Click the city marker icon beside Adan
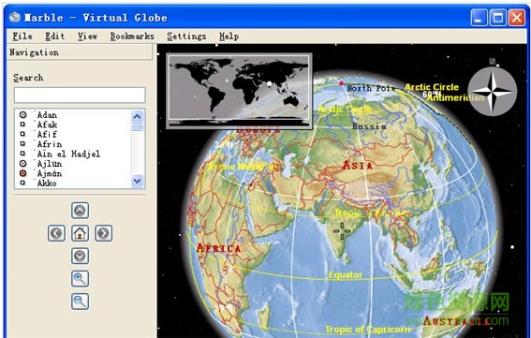The width and height of the screenshot is (531, 338). pos(22,115)
